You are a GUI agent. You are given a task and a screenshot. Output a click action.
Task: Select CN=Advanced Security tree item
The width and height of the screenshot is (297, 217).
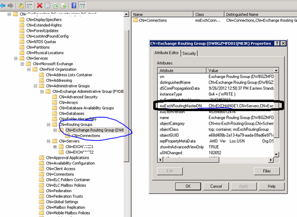pos(78,97)
